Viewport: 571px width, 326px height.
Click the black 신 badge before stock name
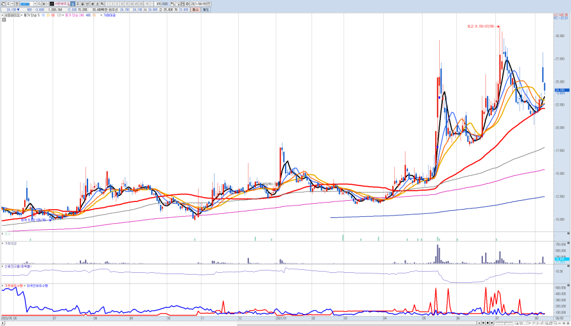pos(51,4)
